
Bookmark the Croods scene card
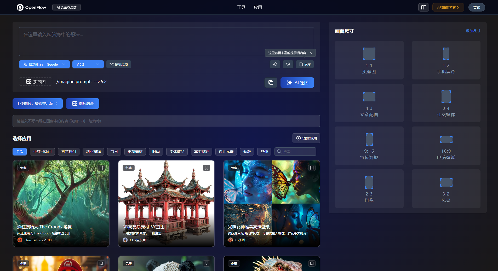click(101, 168)
